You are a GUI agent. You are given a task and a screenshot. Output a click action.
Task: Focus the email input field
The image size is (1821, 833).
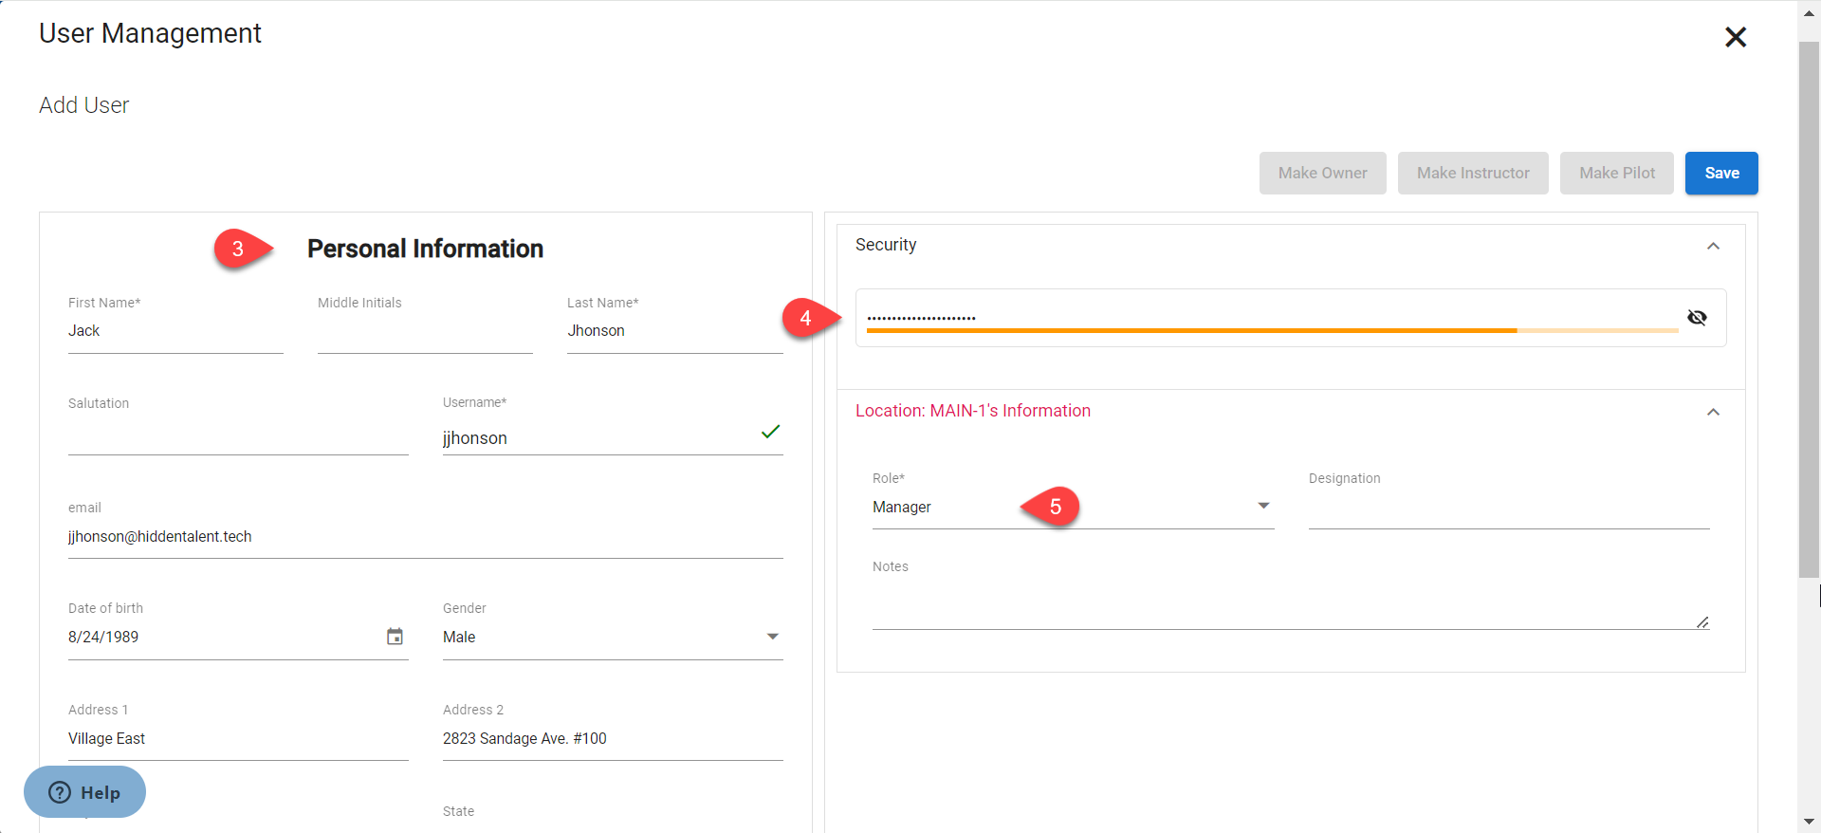pyautogui.click(x=425, y=537)
